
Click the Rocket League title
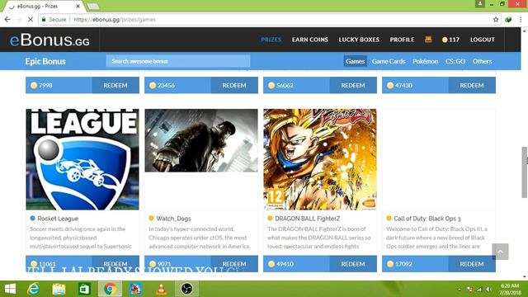(x=58, y=219)
